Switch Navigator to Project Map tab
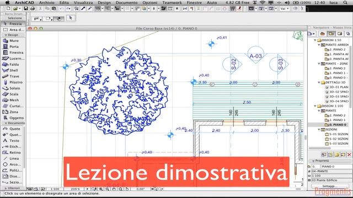353x198 pixels. [322, 34]
